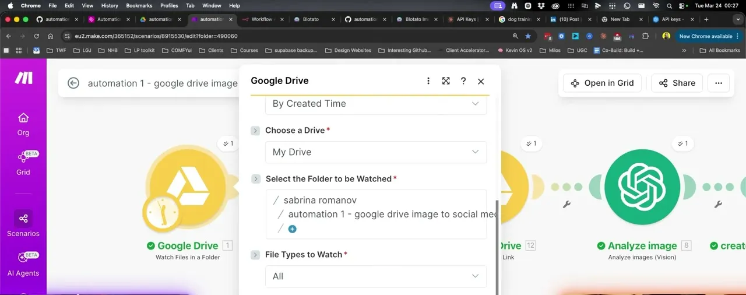Open Spotlight search in menu bar
The width and height of the screenshot is (746, 295).
670,5
